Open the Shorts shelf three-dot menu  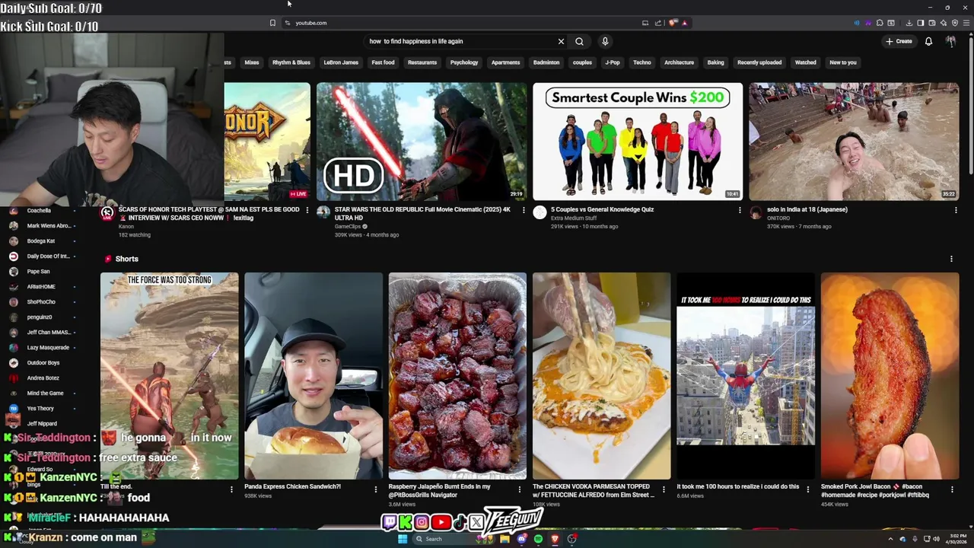click(x=951, y=259)
